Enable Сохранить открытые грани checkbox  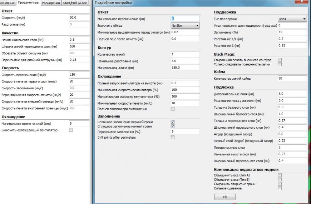(280, 184)
